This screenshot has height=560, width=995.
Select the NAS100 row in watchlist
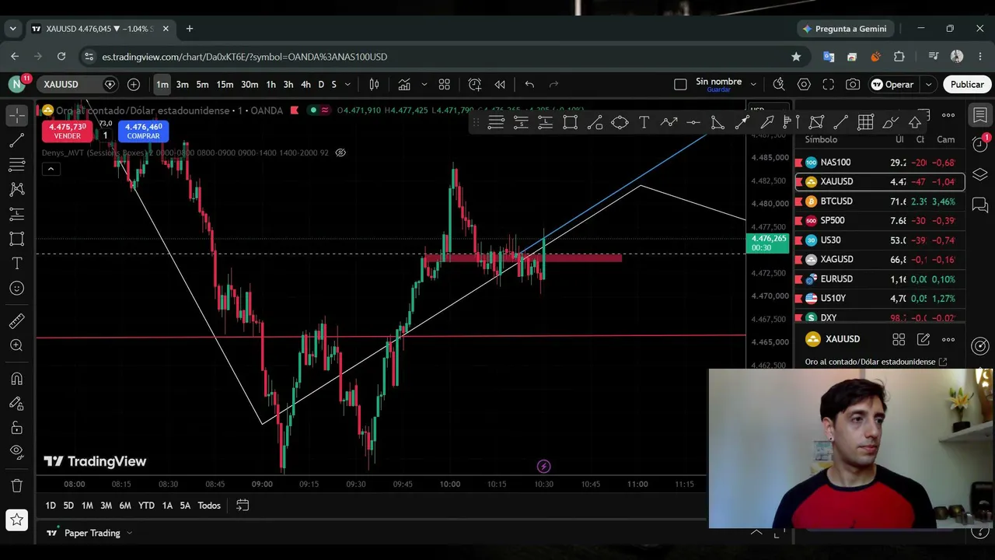(x=880, y=163)
